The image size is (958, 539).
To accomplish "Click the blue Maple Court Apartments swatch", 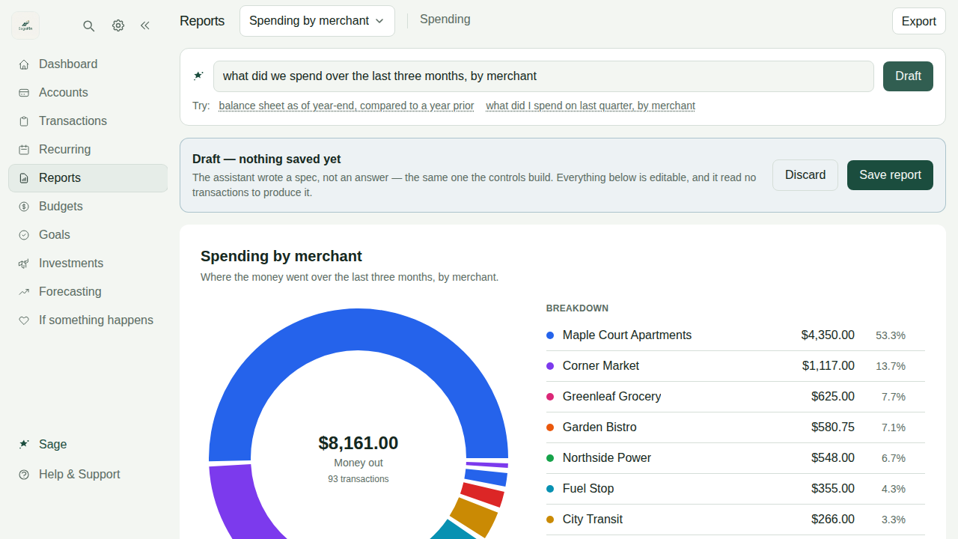I will (x=550, y=335).
